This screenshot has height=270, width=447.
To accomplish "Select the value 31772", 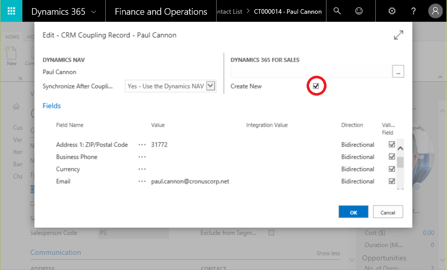I will click(x=159, y=144).
